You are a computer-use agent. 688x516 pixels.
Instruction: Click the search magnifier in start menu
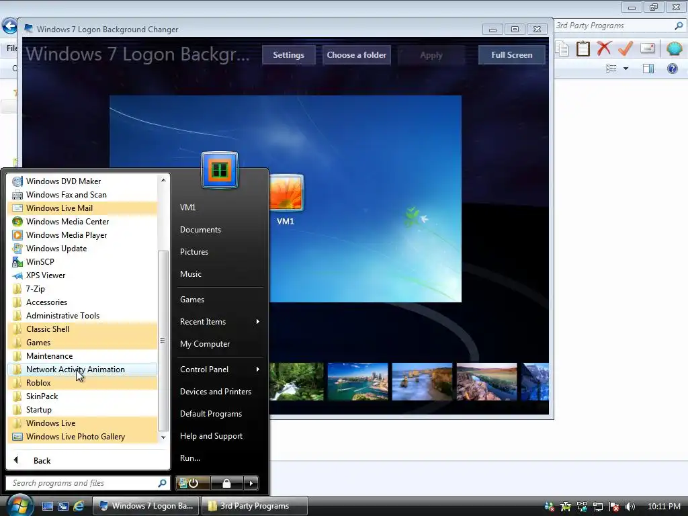point(163,483)
